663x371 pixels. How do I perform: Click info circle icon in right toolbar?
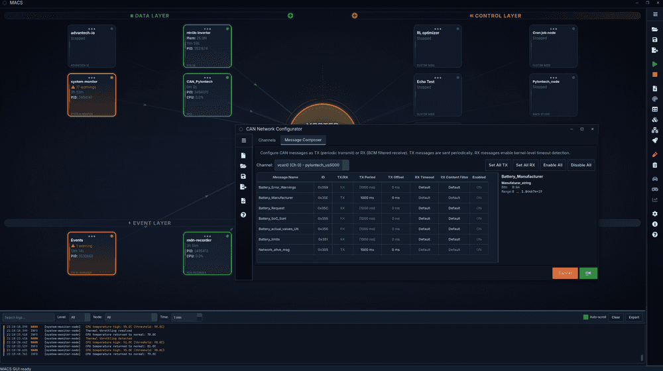[x=655, y=225]
